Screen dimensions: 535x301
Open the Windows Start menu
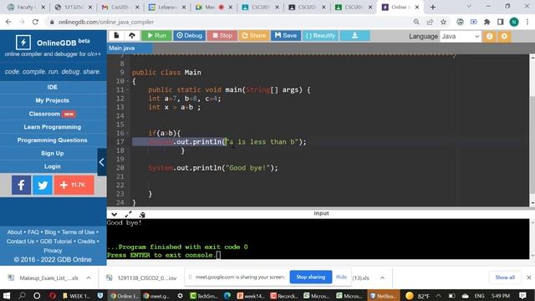pos(7,295)
